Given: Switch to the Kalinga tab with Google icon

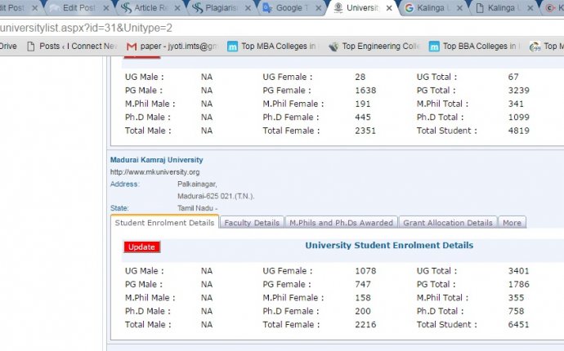Looking at the screenshot, I should pos(432,8).
